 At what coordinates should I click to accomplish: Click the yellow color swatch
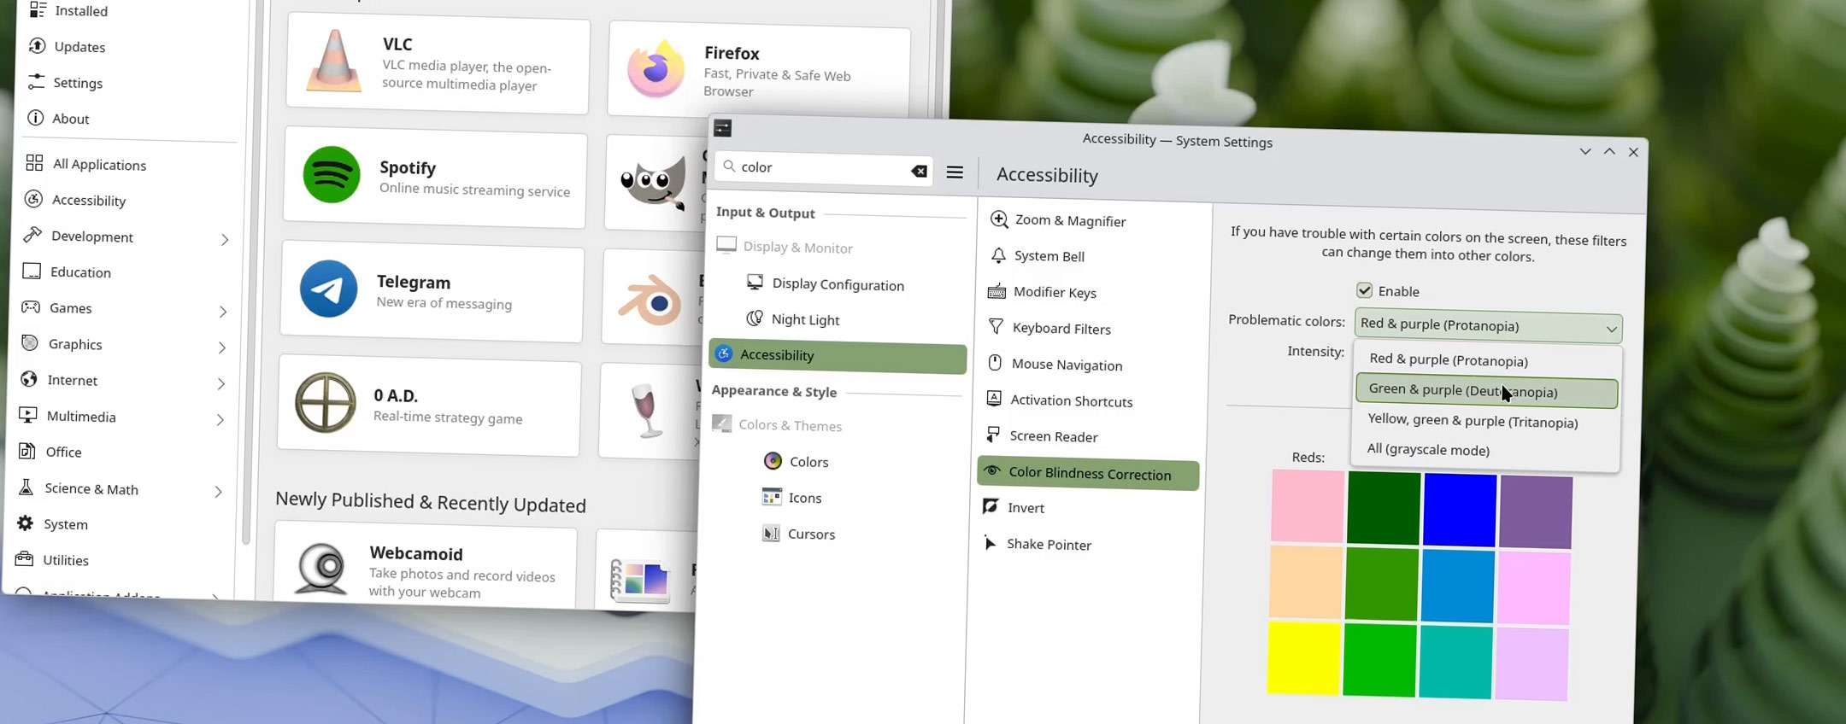pos(1303,657)
